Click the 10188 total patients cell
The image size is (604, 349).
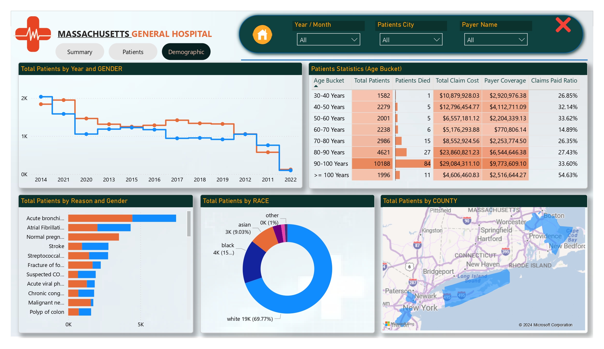coord(372,163)
